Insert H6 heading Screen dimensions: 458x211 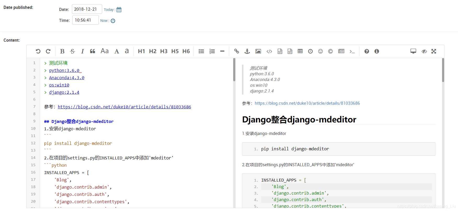click(186, 51)
